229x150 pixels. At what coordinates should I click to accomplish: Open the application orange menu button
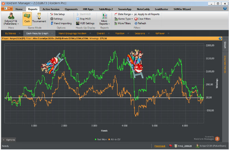pos(7,9)
